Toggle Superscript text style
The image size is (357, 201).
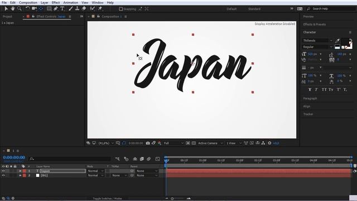pyautogui.click(x=339, y=90)
